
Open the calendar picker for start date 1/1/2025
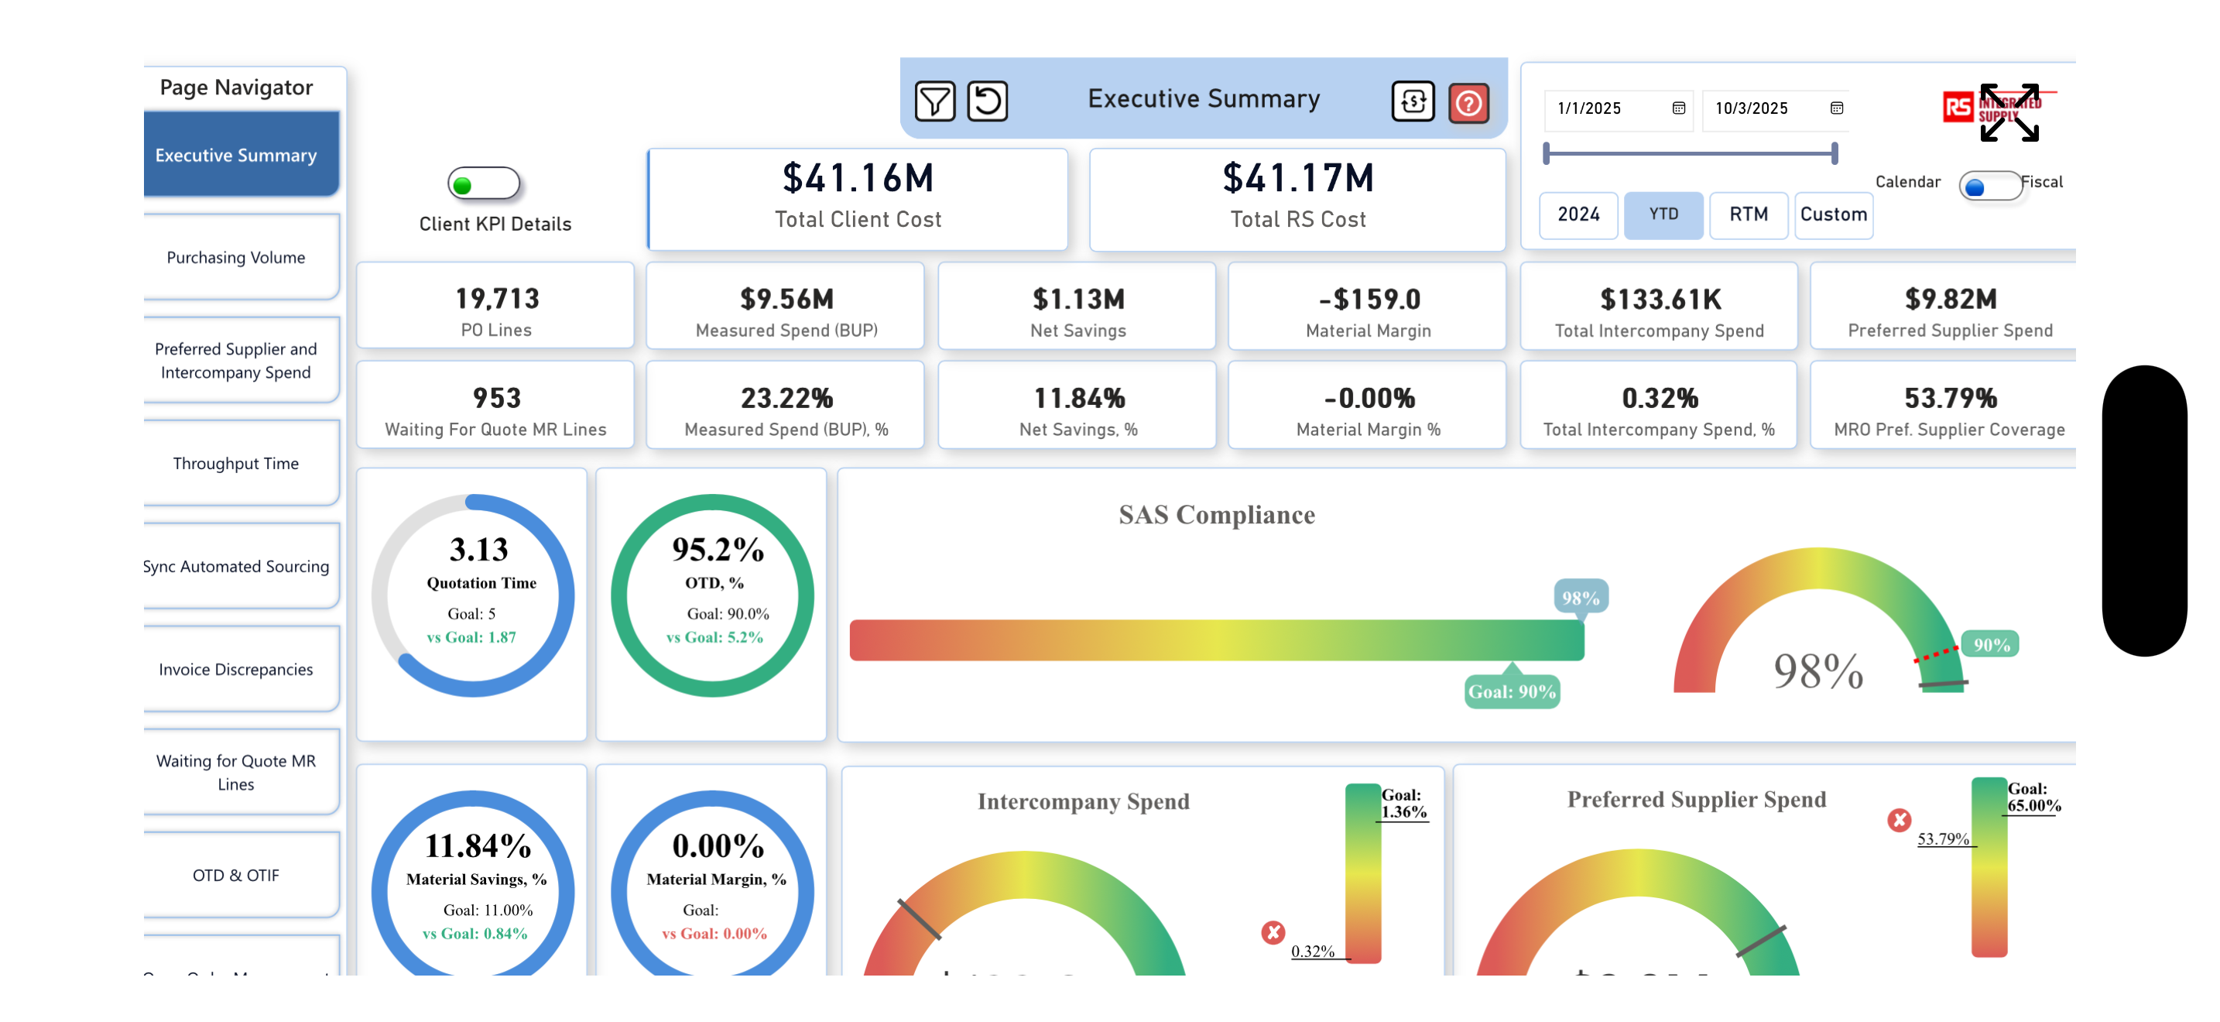(x=1678, y=108)
